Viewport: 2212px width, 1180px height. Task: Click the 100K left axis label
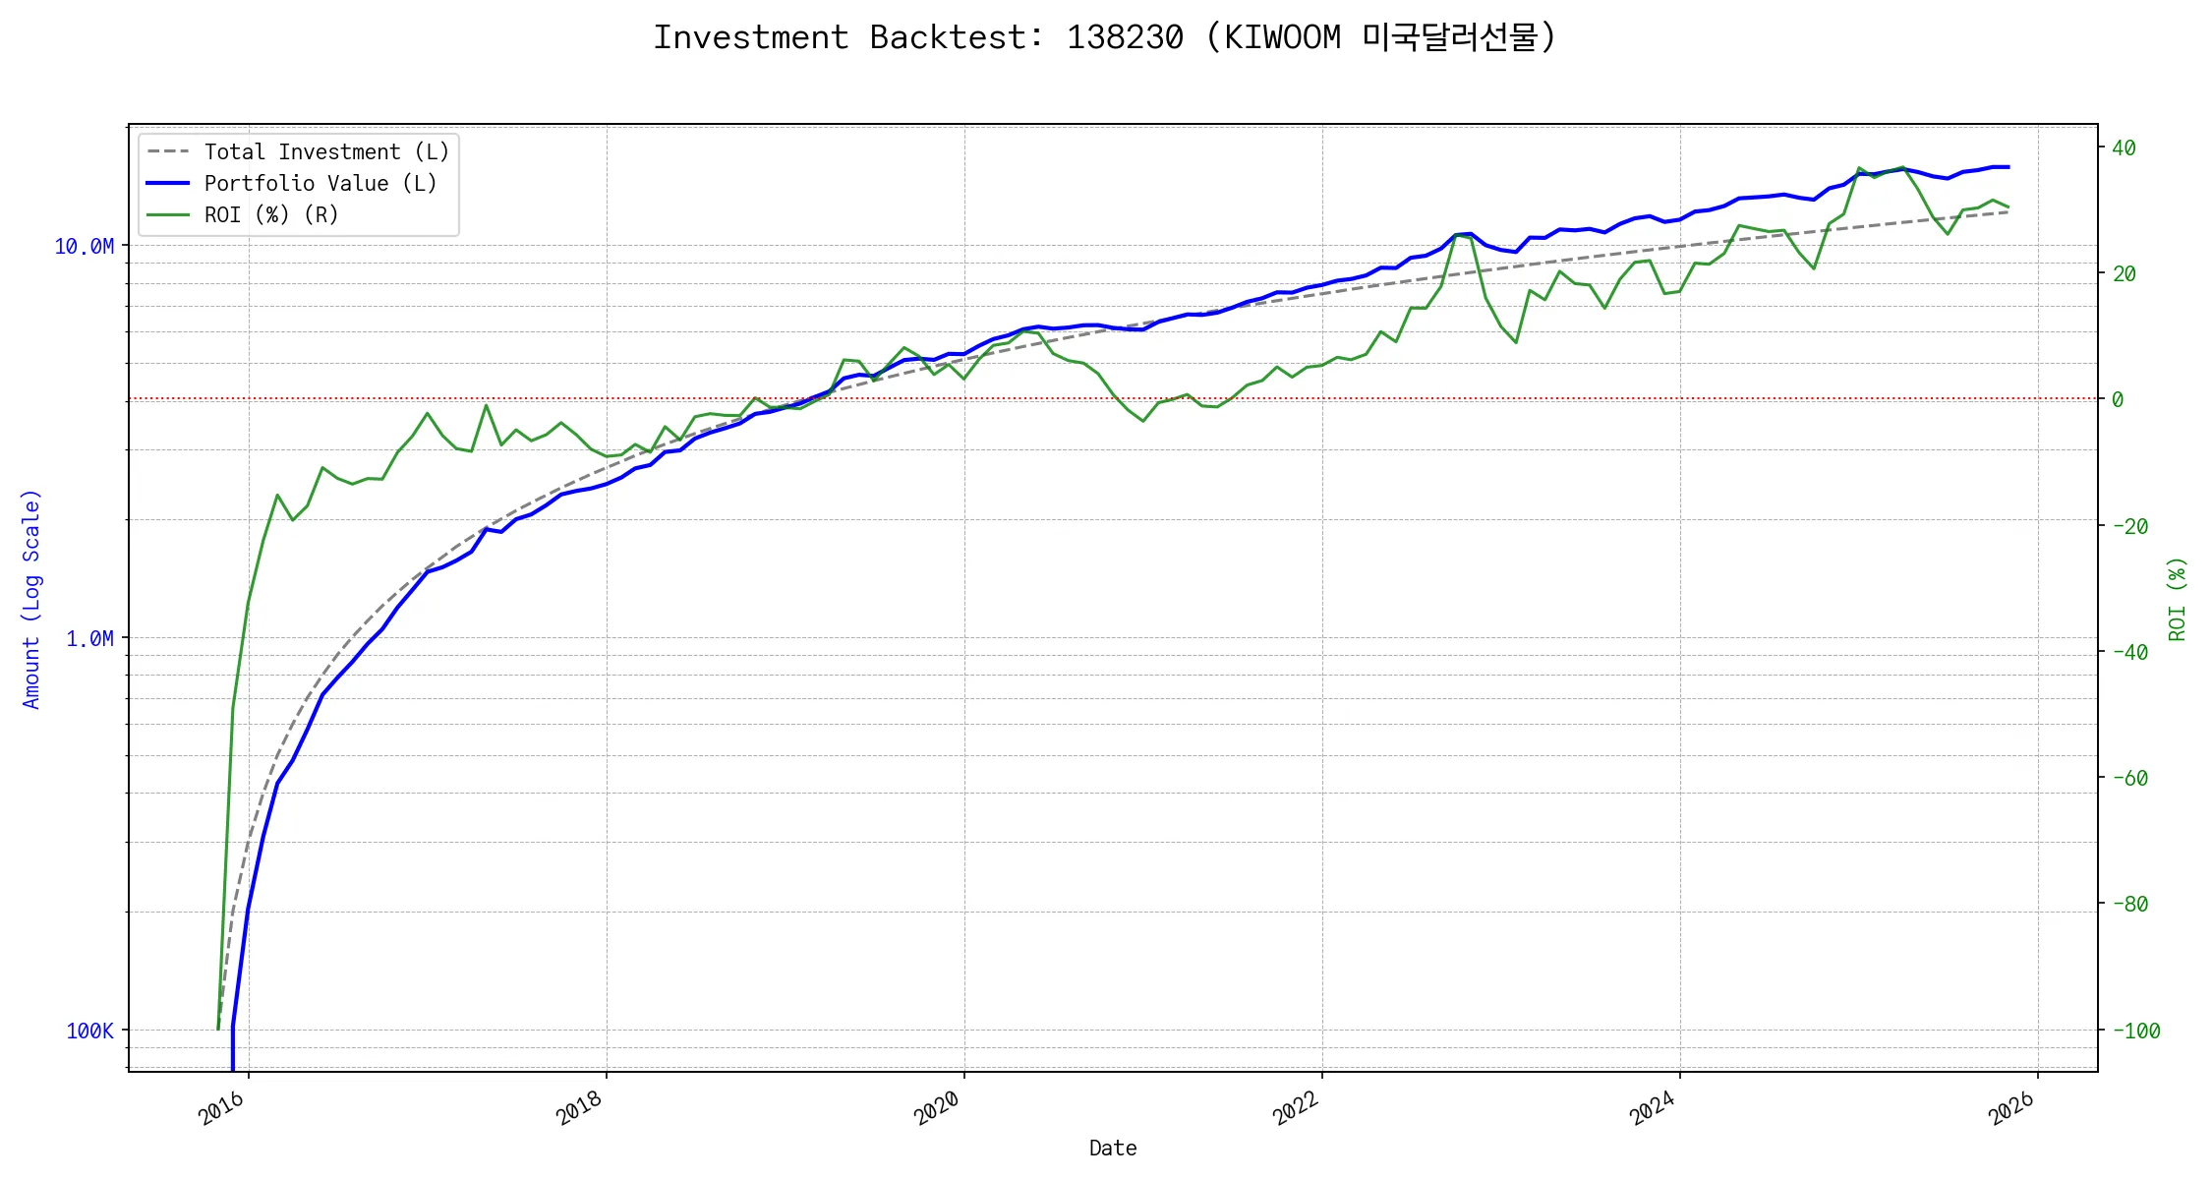(x=89, y=1031)
